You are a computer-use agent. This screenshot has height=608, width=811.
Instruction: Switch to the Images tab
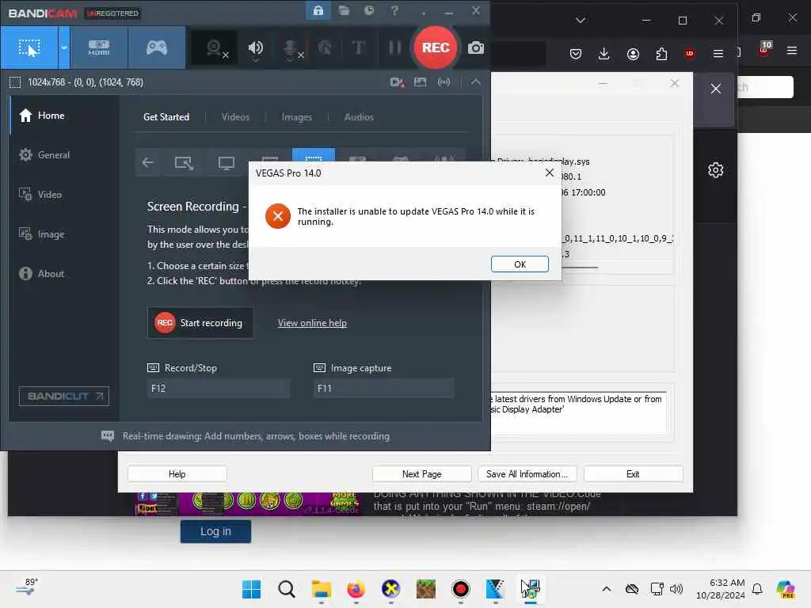[296, 117]
